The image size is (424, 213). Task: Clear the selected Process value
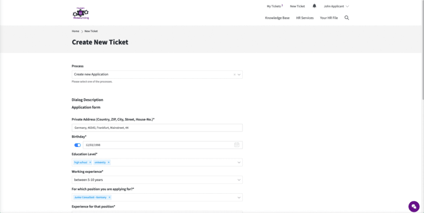[x=235, y=74]
